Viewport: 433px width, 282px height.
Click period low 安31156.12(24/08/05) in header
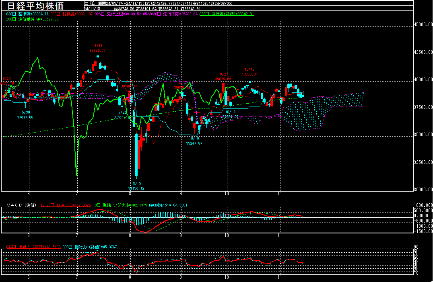click(x=212, y=3)
